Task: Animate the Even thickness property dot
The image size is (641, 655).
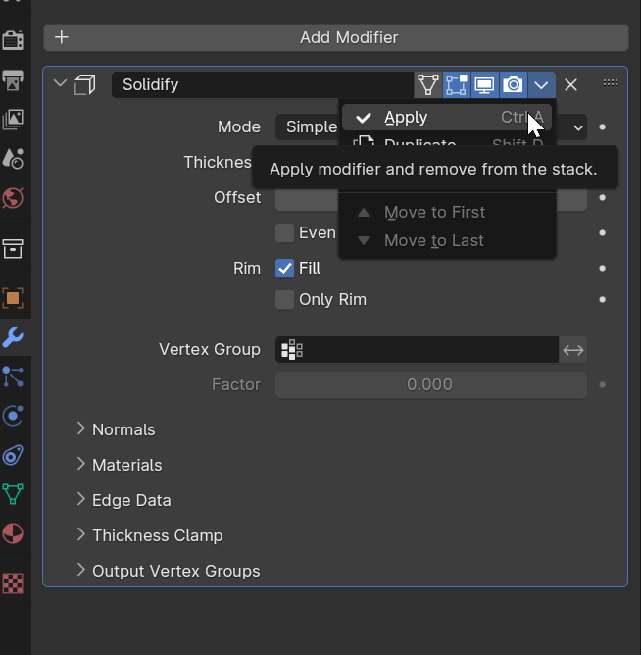Action: point(602,232)
